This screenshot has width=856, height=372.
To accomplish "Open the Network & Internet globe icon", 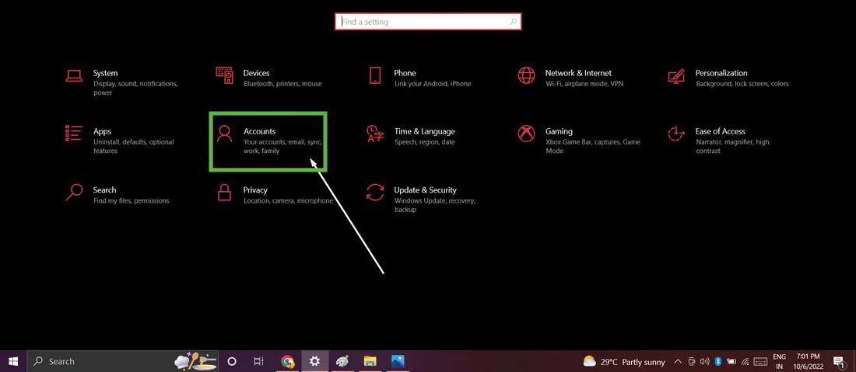I will (526, 75).
